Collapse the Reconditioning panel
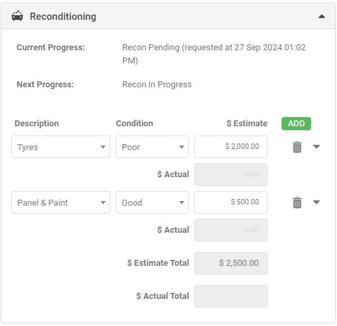Viewport: 337px width, 326px height. click(x=322, y=17)
